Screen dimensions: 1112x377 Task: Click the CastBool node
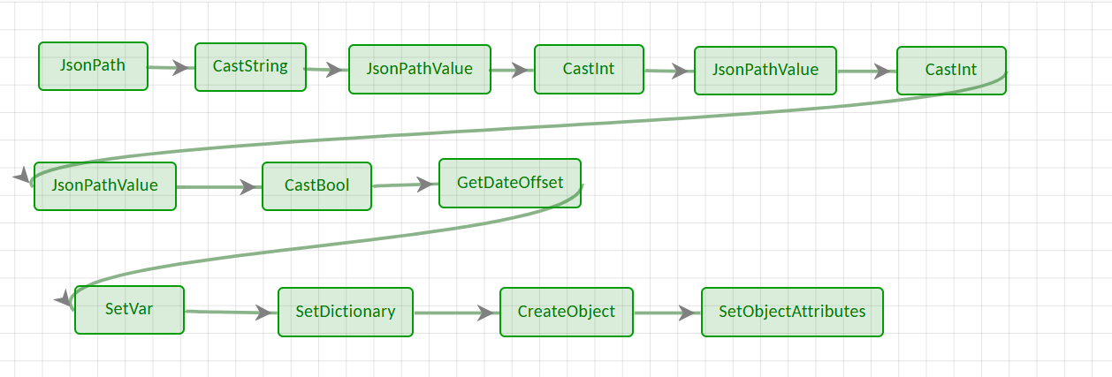[316, 186]
